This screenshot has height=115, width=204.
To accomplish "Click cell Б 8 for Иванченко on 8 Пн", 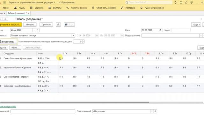I will click(157, 67).
